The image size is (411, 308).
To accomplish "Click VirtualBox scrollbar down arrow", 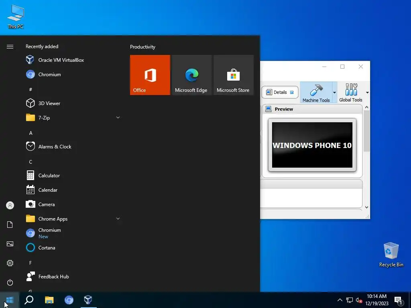I will point(367,207).
